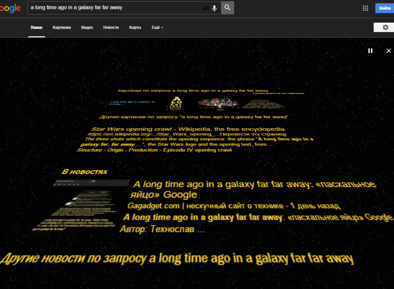Open Картинки по запросу heading link

(x=193, y=90)
